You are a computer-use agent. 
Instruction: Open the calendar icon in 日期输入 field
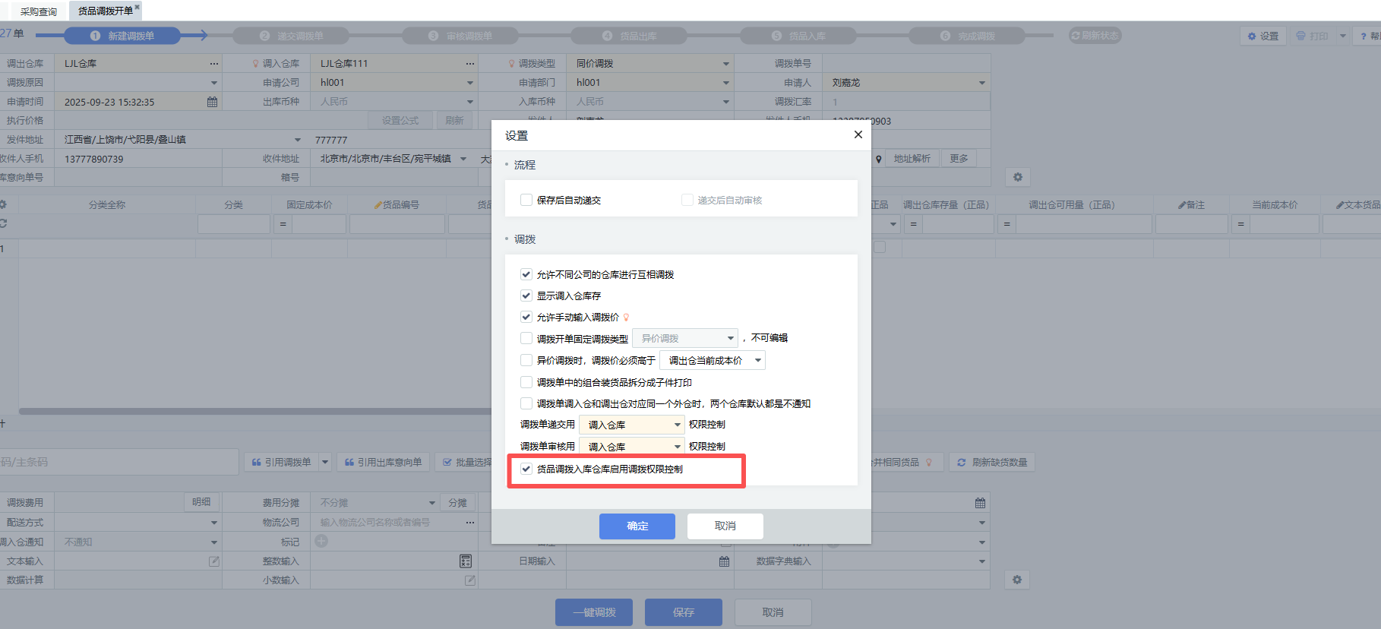[724, 561]
